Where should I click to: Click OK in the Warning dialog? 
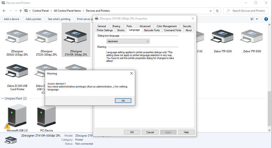pos(123,100)
